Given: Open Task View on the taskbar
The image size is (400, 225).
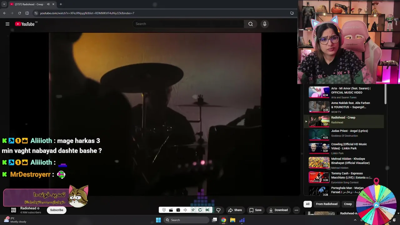Looking at the screenshot, I should [214, 220].
